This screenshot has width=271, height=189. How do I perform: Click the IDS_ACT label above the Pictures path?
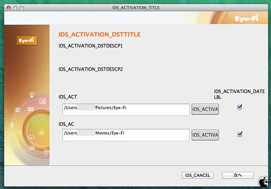point(68,97)
